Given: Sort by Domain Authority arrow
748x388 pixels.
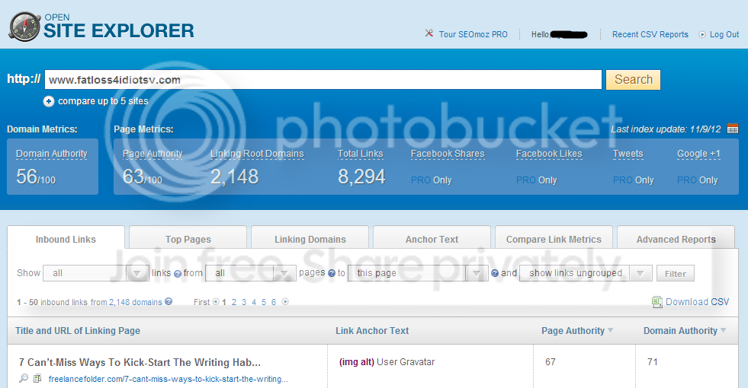Looking at the screenshot, I should 723,330.
